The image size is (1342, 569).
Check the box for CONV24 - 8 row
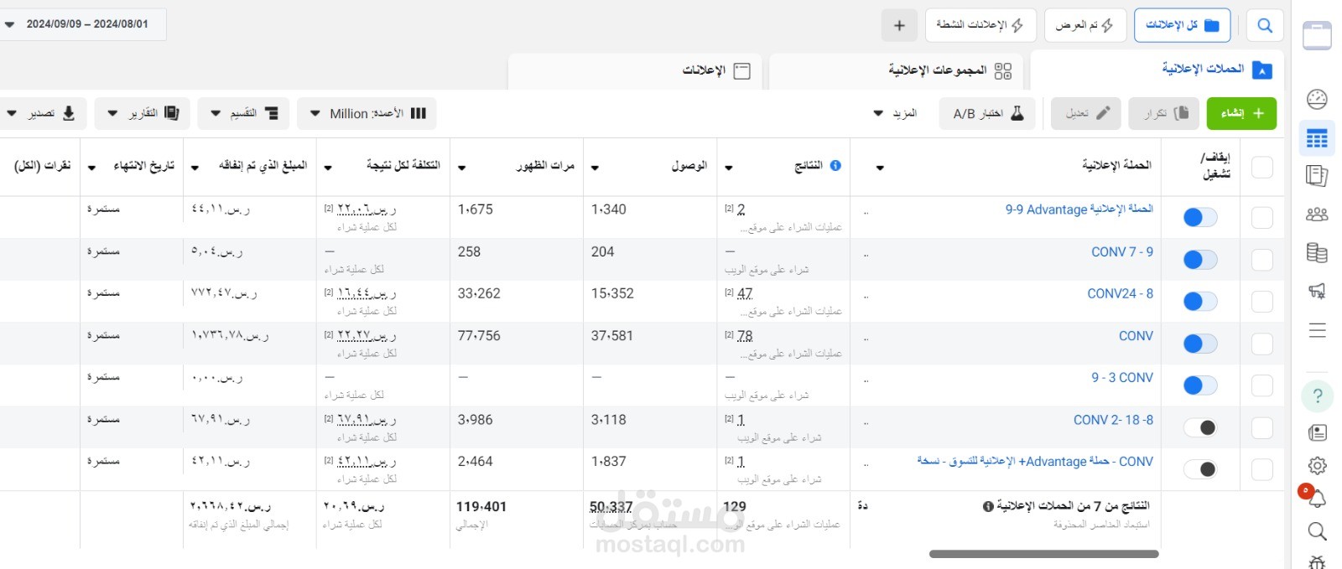(x=1262, y=302)
